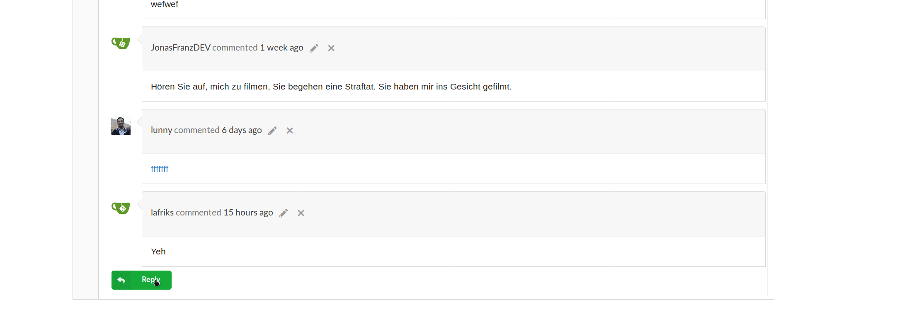Open lunny's username link
The image size is (902, 317).
pyautogui.click(x=161, y=130)
